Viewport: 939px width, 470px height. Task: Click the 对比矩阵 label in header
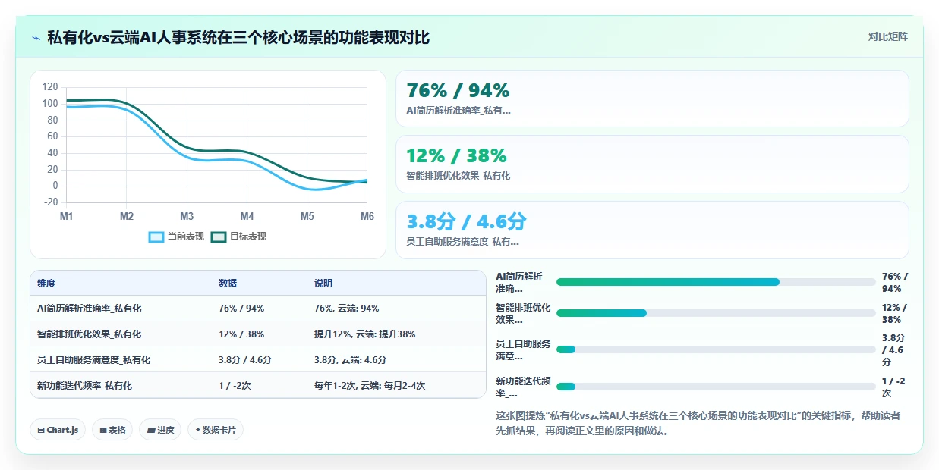point(887,36)
